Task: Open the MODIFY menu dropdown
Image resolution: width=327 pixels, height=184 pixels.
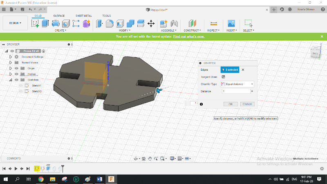Action: 125,30
